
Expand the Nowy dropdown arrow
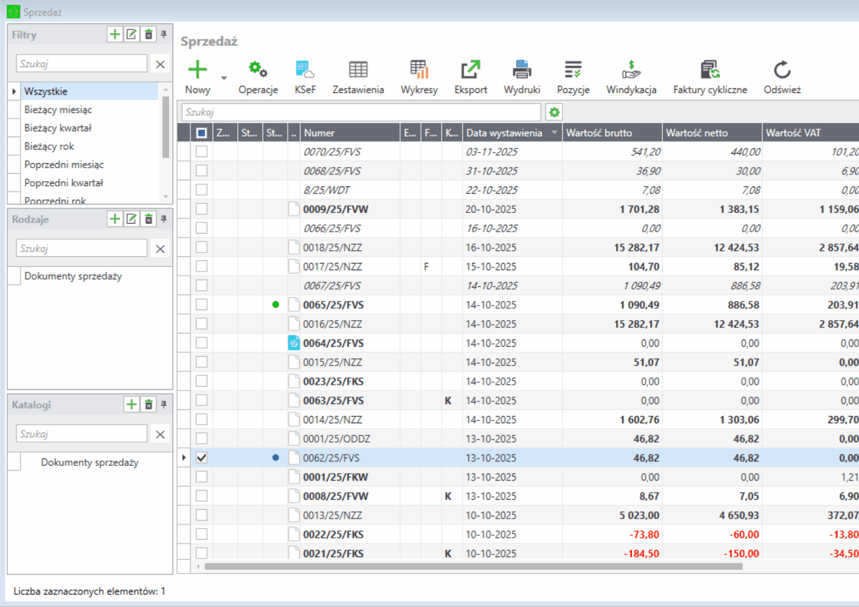224,78
